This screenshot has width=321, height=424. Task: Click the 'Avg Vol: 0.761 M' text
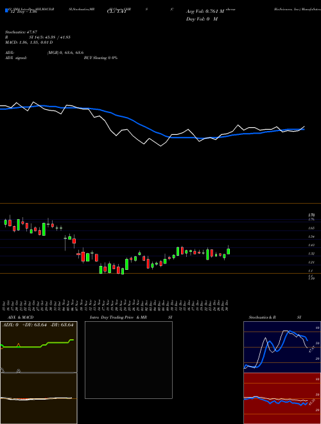(205, 12)
